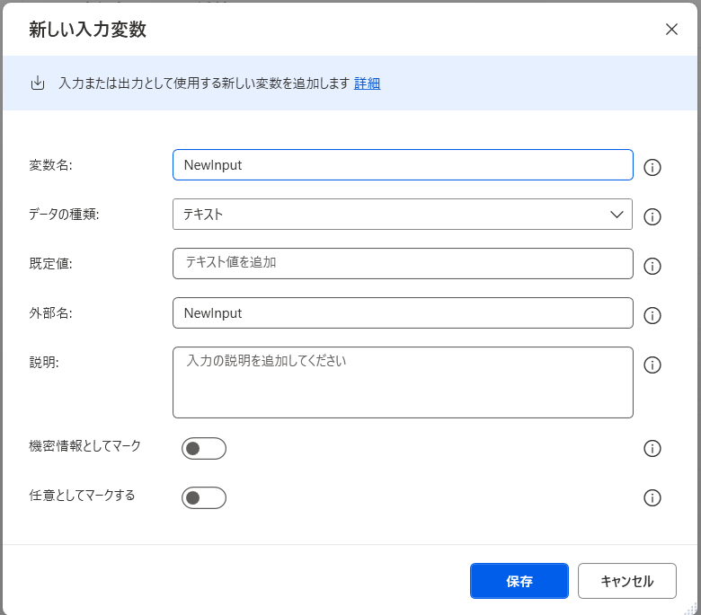Select the 外部名 input field
Viewport: 701px width, 615px height.
pos(403,313)
